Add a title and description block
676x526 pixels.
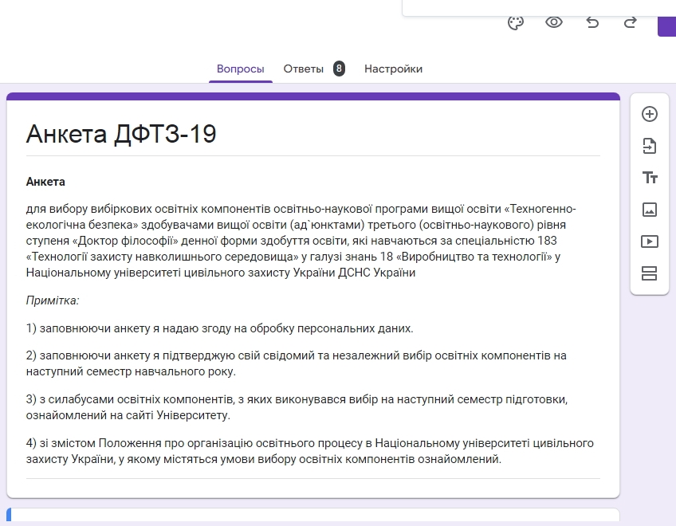(650, 178)
